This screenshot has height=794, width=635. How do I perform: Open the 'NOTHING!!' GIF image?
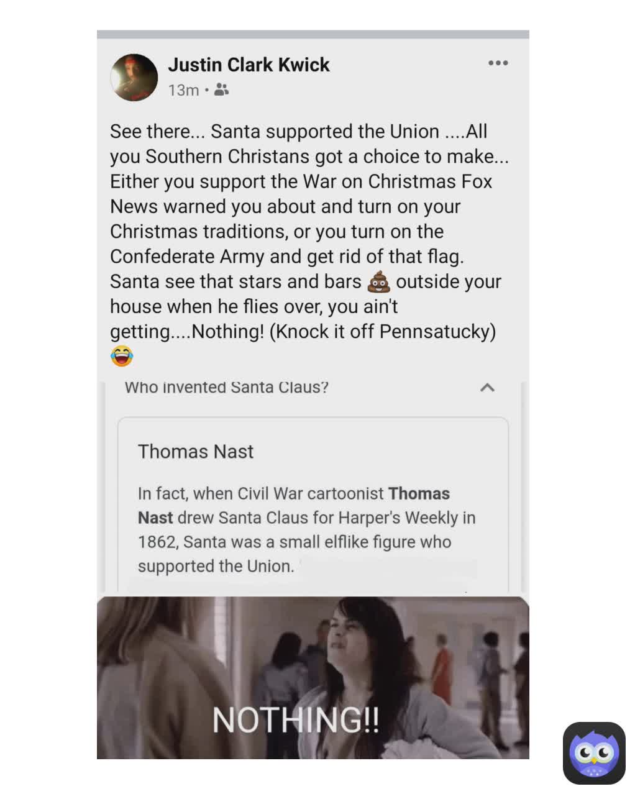(x=313, y=677)
